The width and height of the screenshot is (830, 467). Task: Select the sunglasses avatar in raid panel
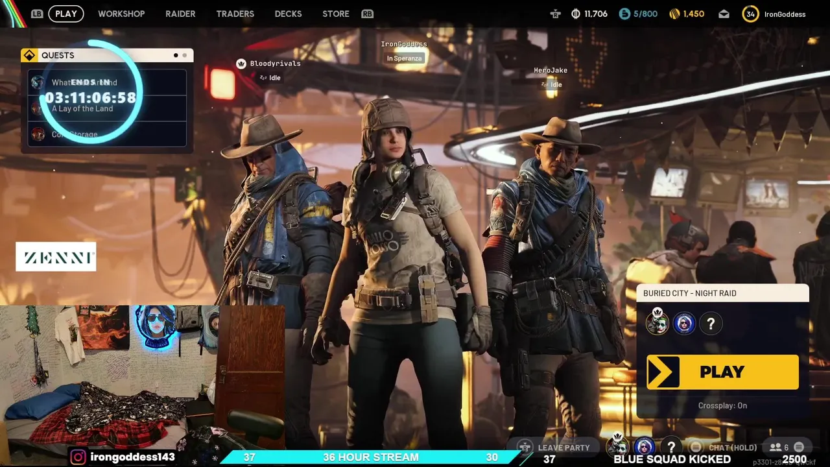click(684, 323)
